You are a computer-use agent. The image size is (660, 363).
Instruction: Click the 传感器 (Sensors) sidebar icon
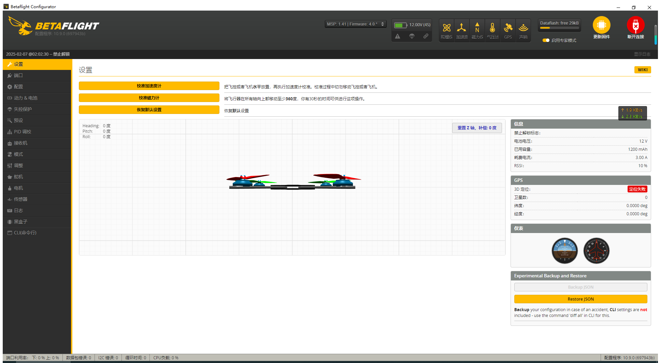10,200
